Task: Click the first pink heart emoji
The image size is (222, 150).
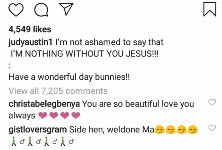Action: 43,115
